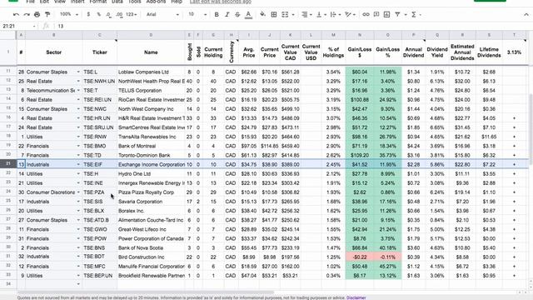The width and height of the screenshot is (533, 300).
Task: Open the Format menu
Action: pos(98,2)
